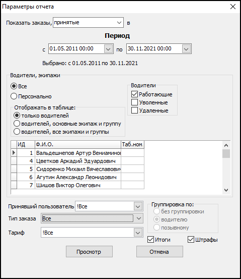Screen dimensions: 241x279
Task: Expand the 'принятые' orders combo box
Action: pyautogui.click(x=119, y=23)
